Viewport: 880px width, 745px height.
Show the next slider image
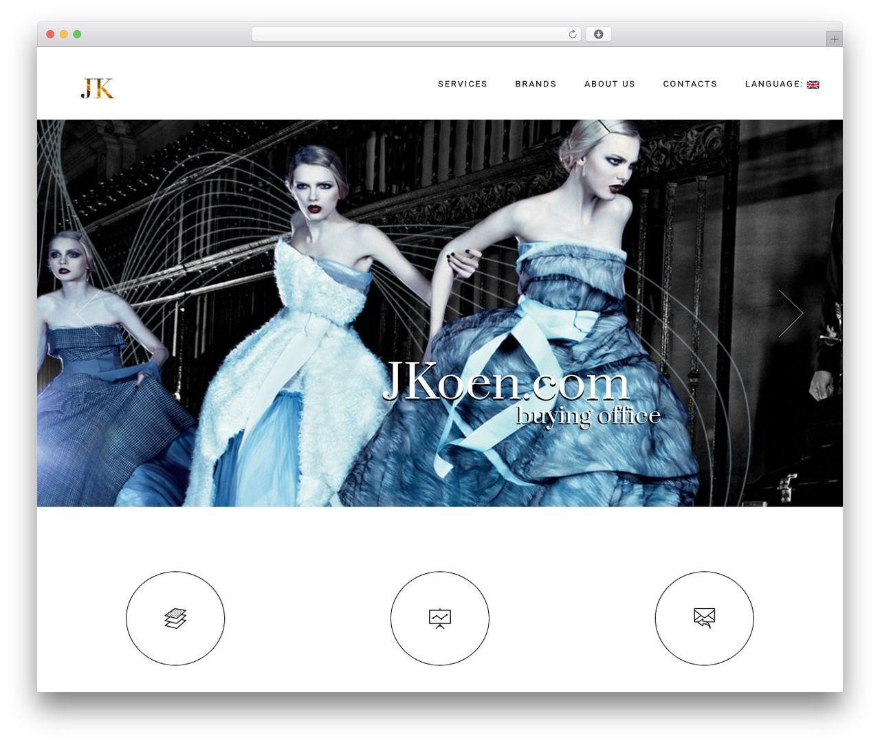click(791, 313)
